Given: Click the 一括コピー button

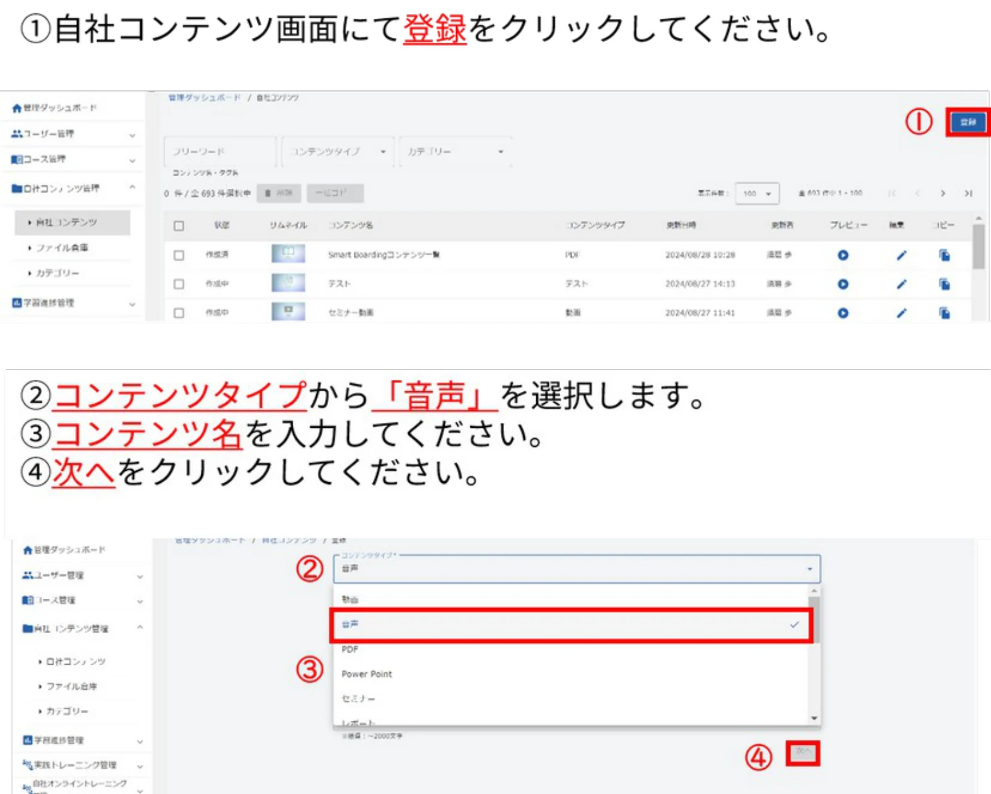Looking at the screenshot, I should coord(335,193).
